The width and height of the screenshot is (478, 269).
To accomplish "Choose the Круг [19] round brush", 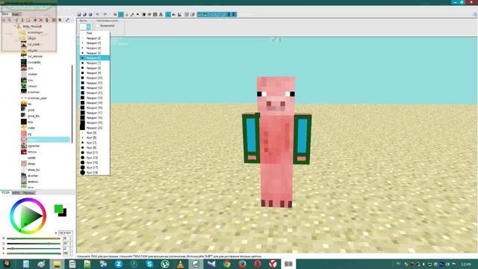I will click(95, 173).
